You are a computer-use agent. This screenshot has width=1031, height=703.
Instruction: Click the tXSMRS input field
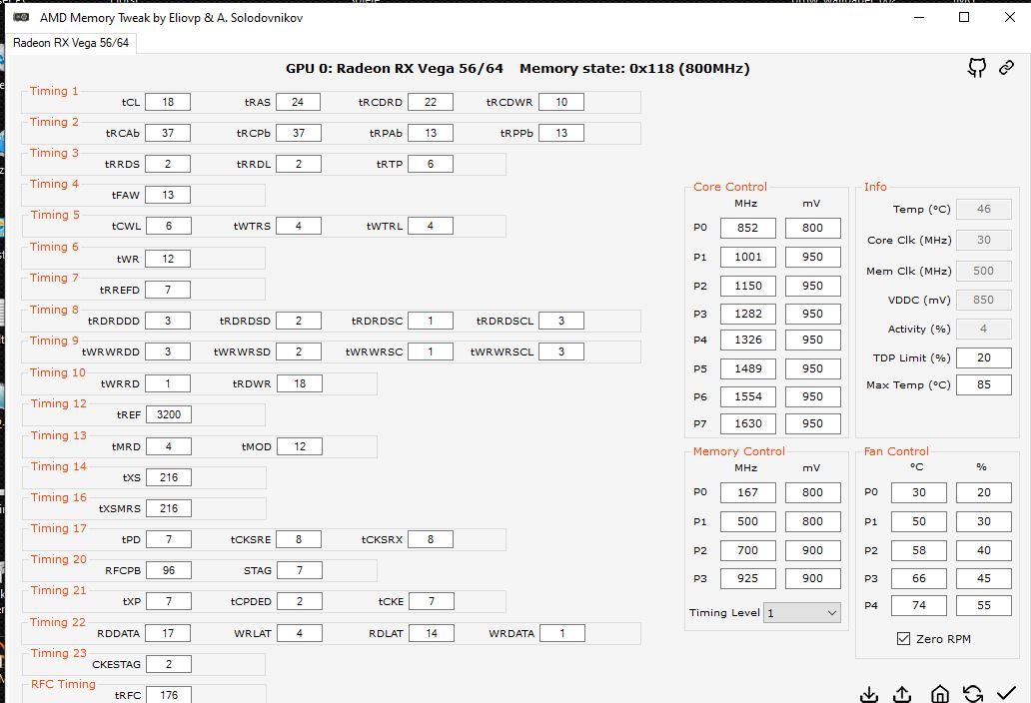pyautogui.click(x=168, y=508)
